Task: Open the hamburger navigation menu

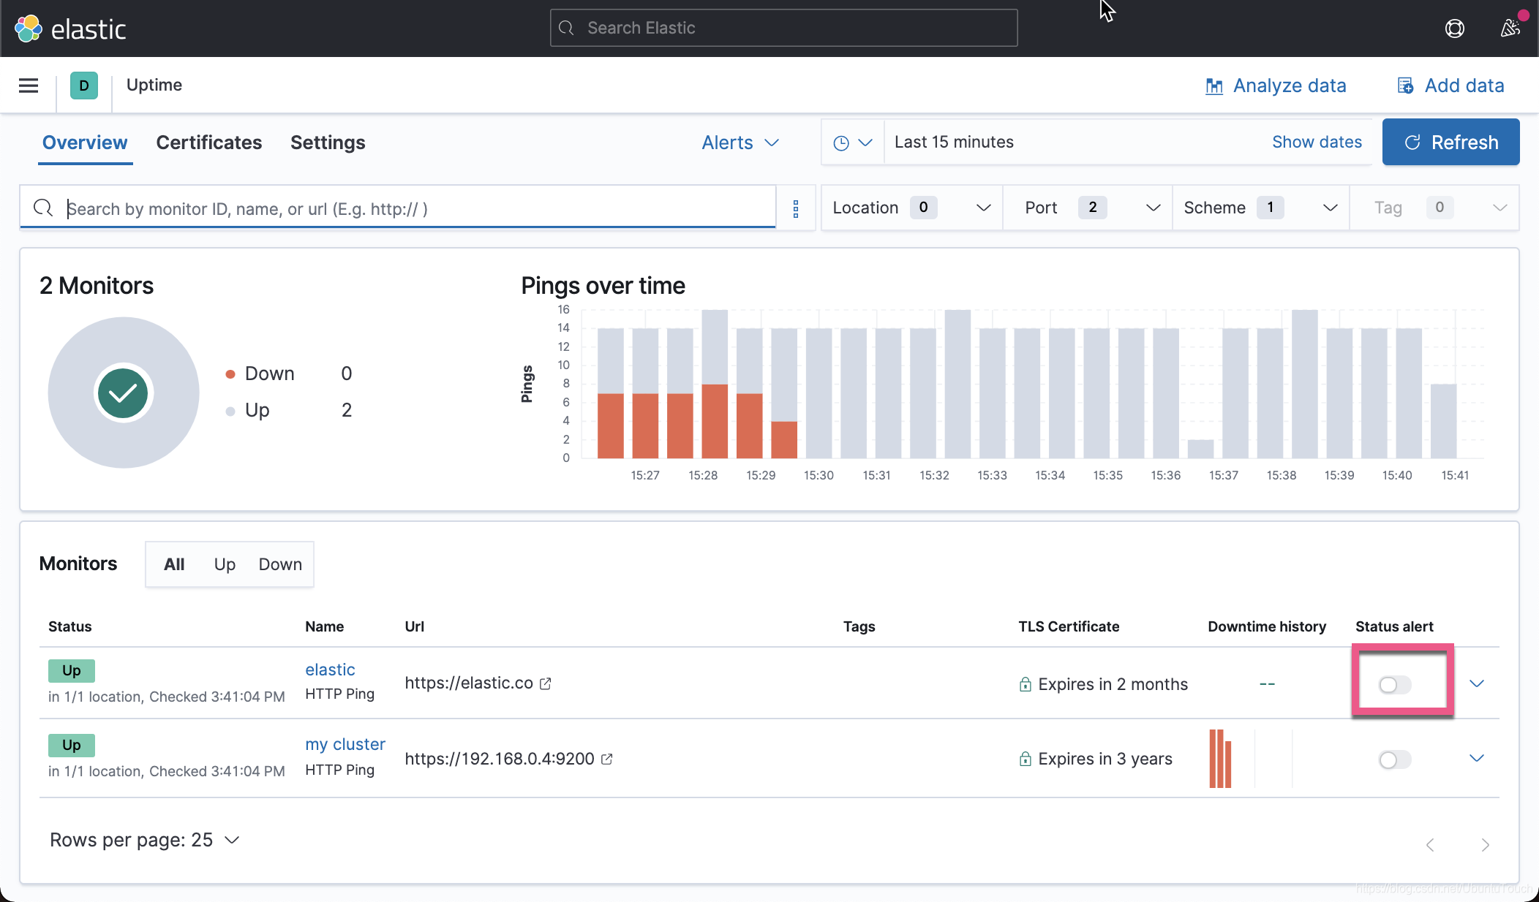Action: point(29,86)
